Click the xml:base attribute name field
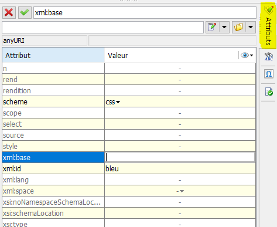Viewport: 277px width, 227px height. pyautogui.click(x=145, y=13)
